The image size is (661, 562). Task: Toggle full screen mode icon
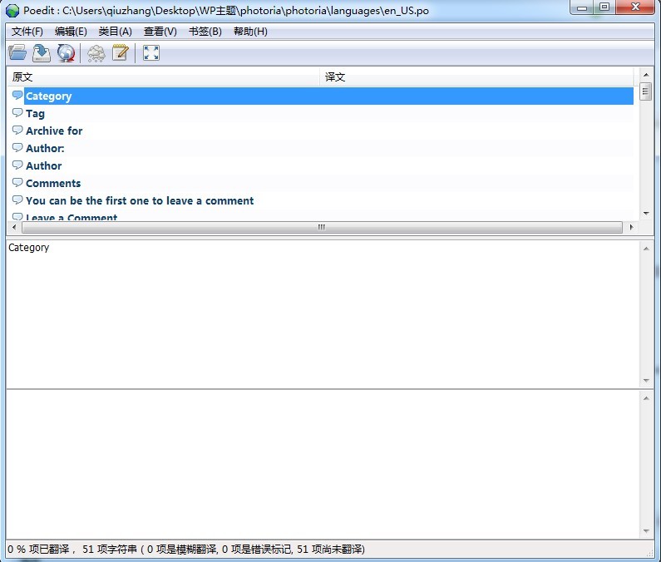click(x=150, y=53)
